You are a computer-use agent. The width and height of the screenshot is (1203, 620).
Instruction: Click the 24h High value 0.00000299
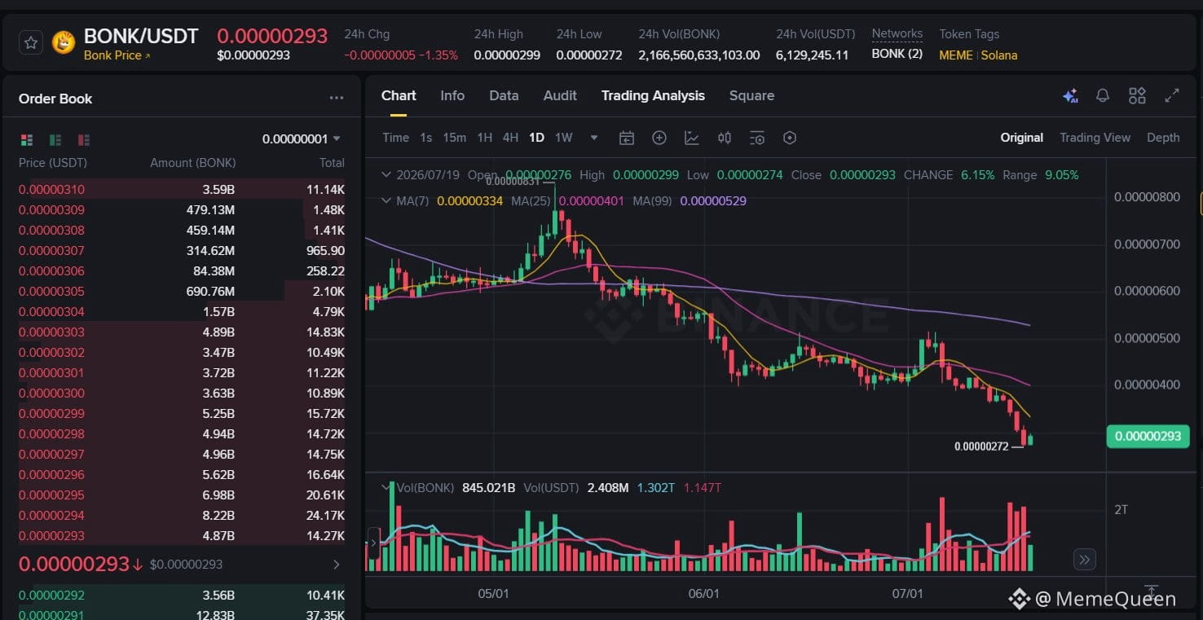click(507, 55)
